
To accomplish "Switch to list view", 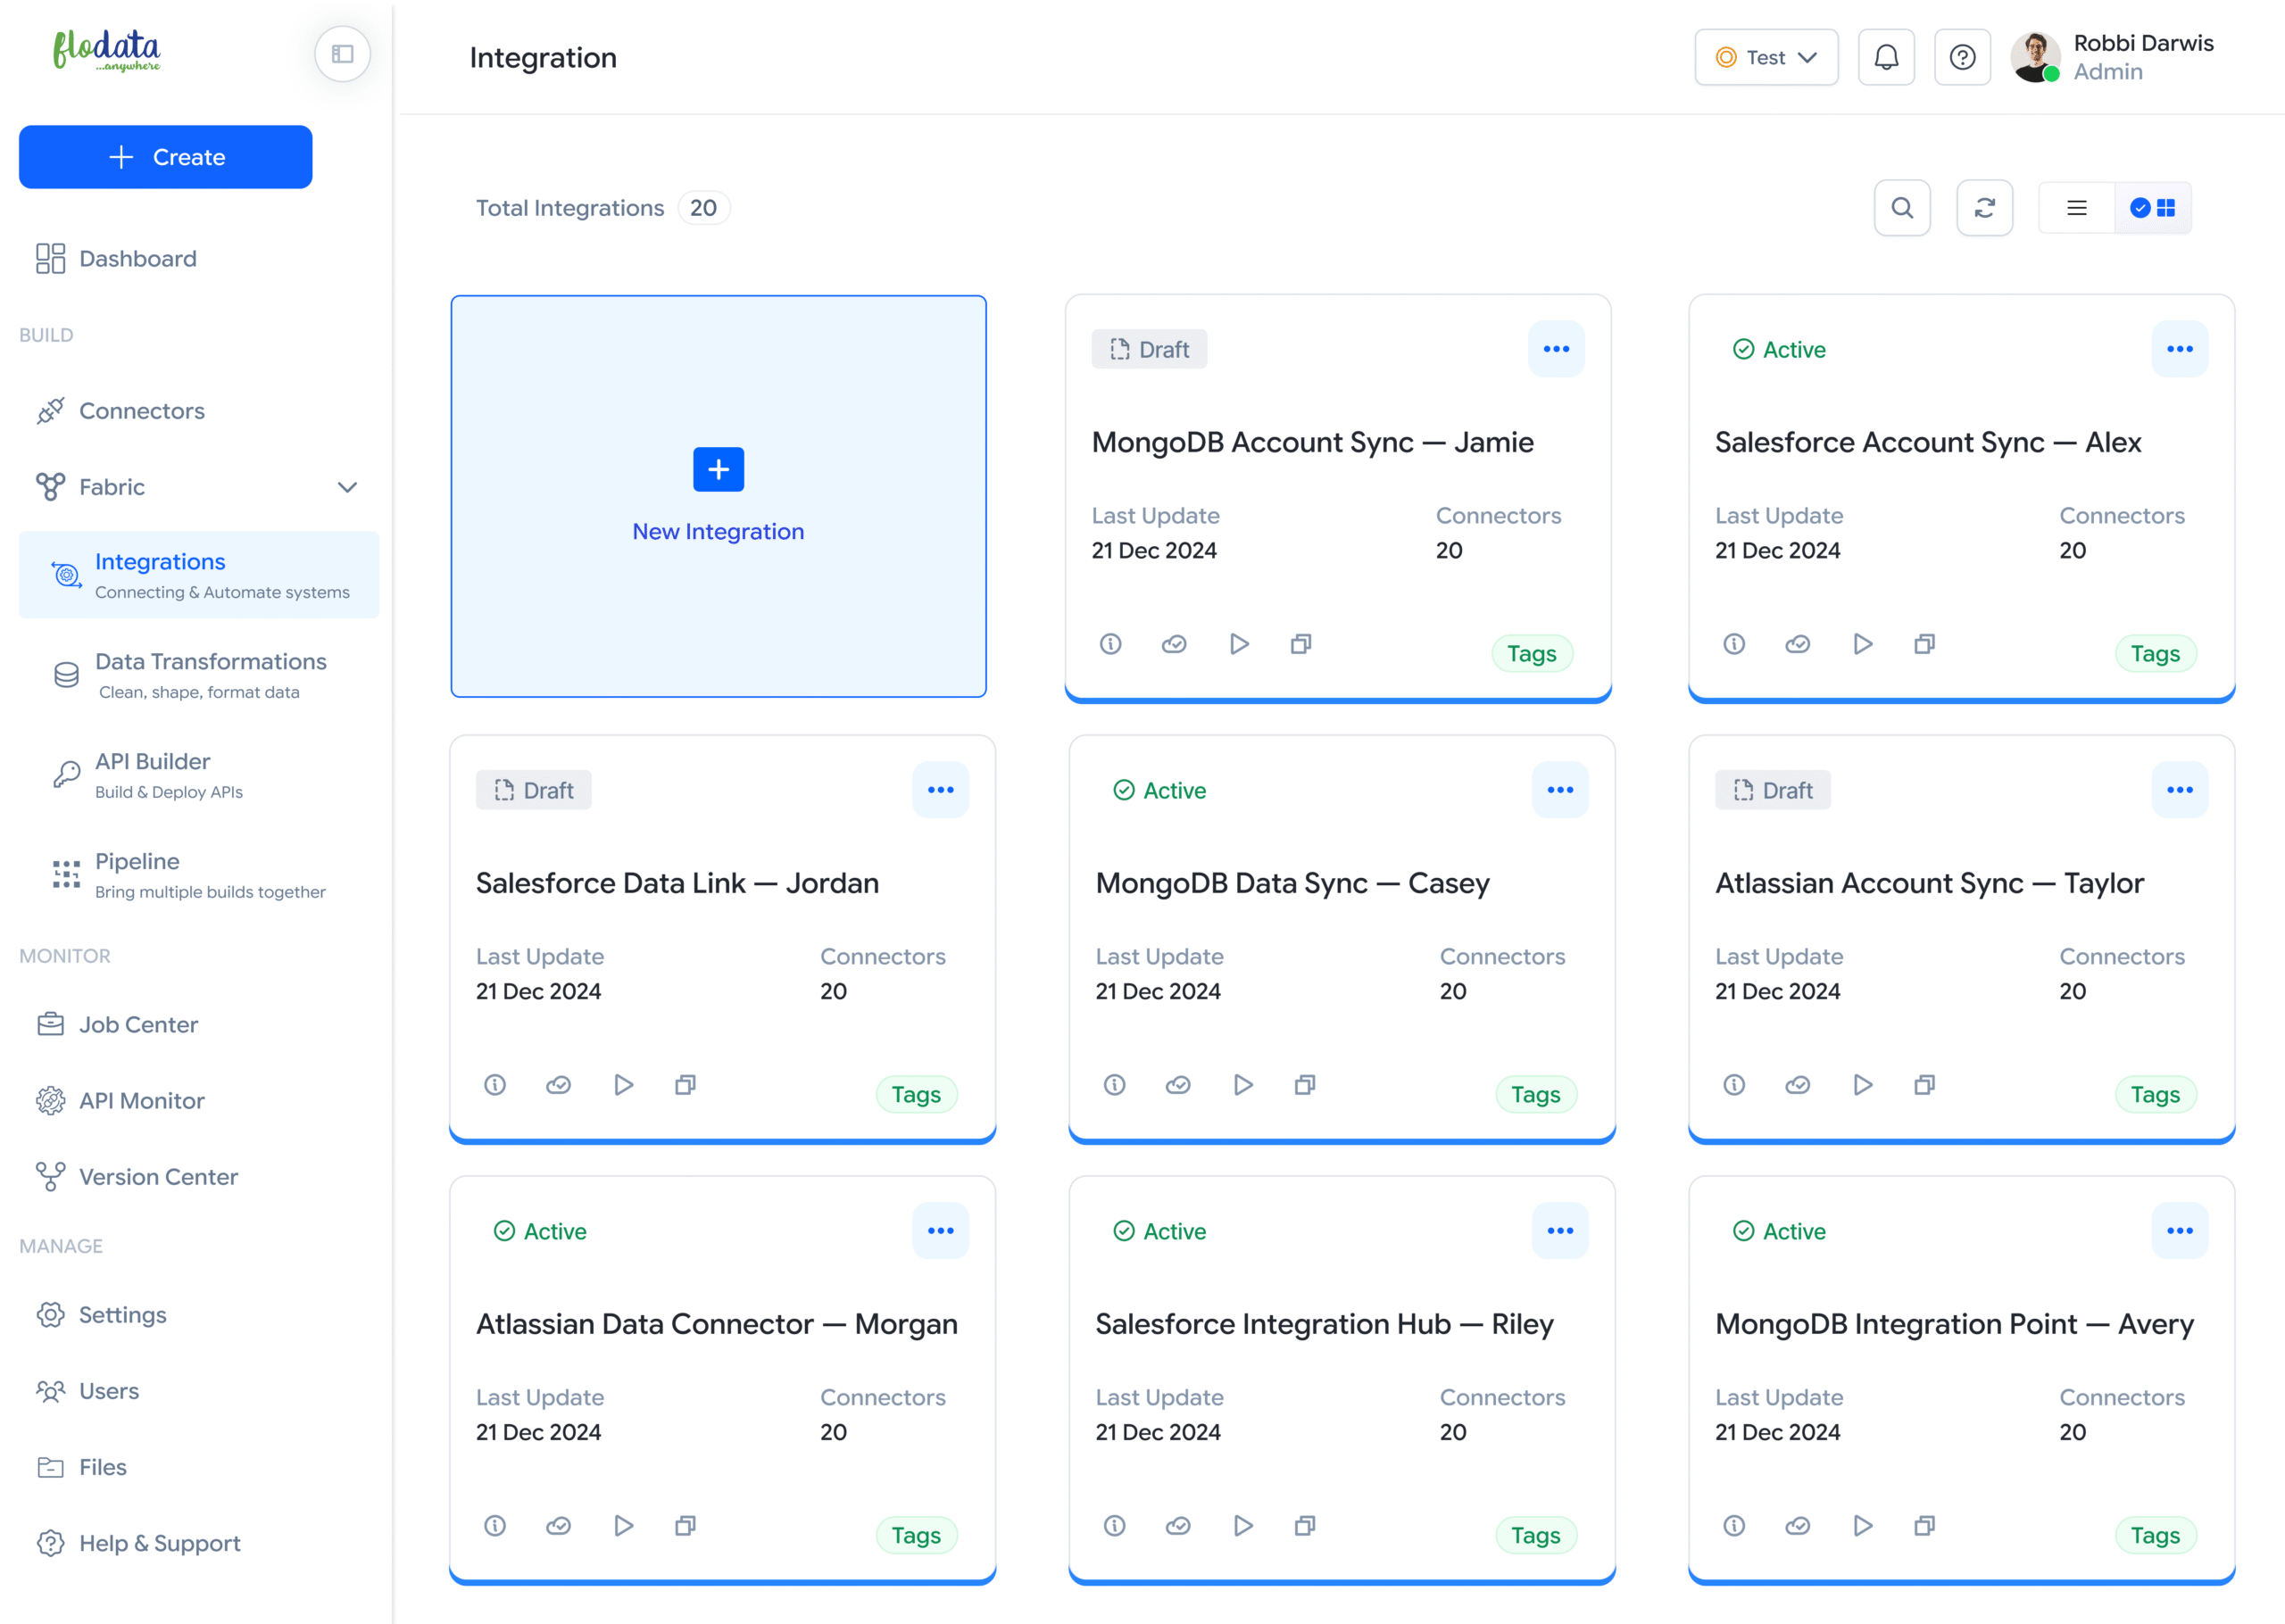I will [2076, 208].
